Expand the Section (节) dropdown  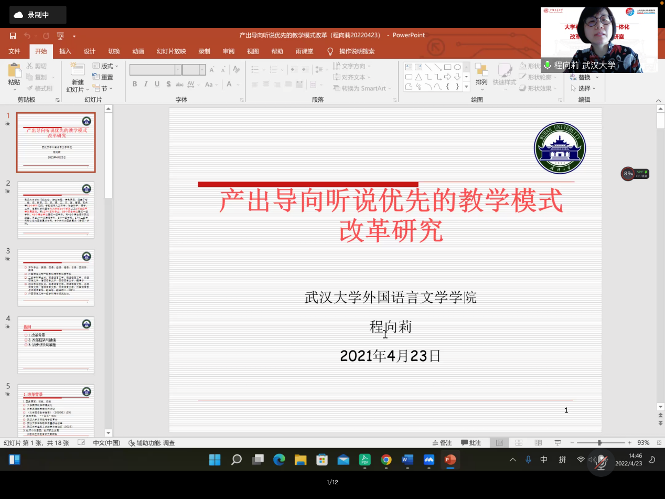103,89
